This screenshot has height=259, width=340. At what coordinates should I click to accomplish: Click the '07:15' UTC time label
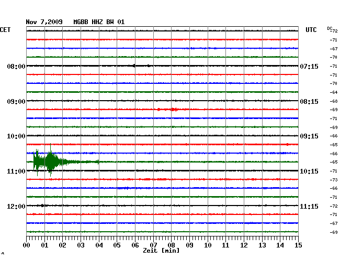pyautogui.click(x=309, y=66)
